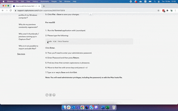Reload the current page

click(11, 11)
